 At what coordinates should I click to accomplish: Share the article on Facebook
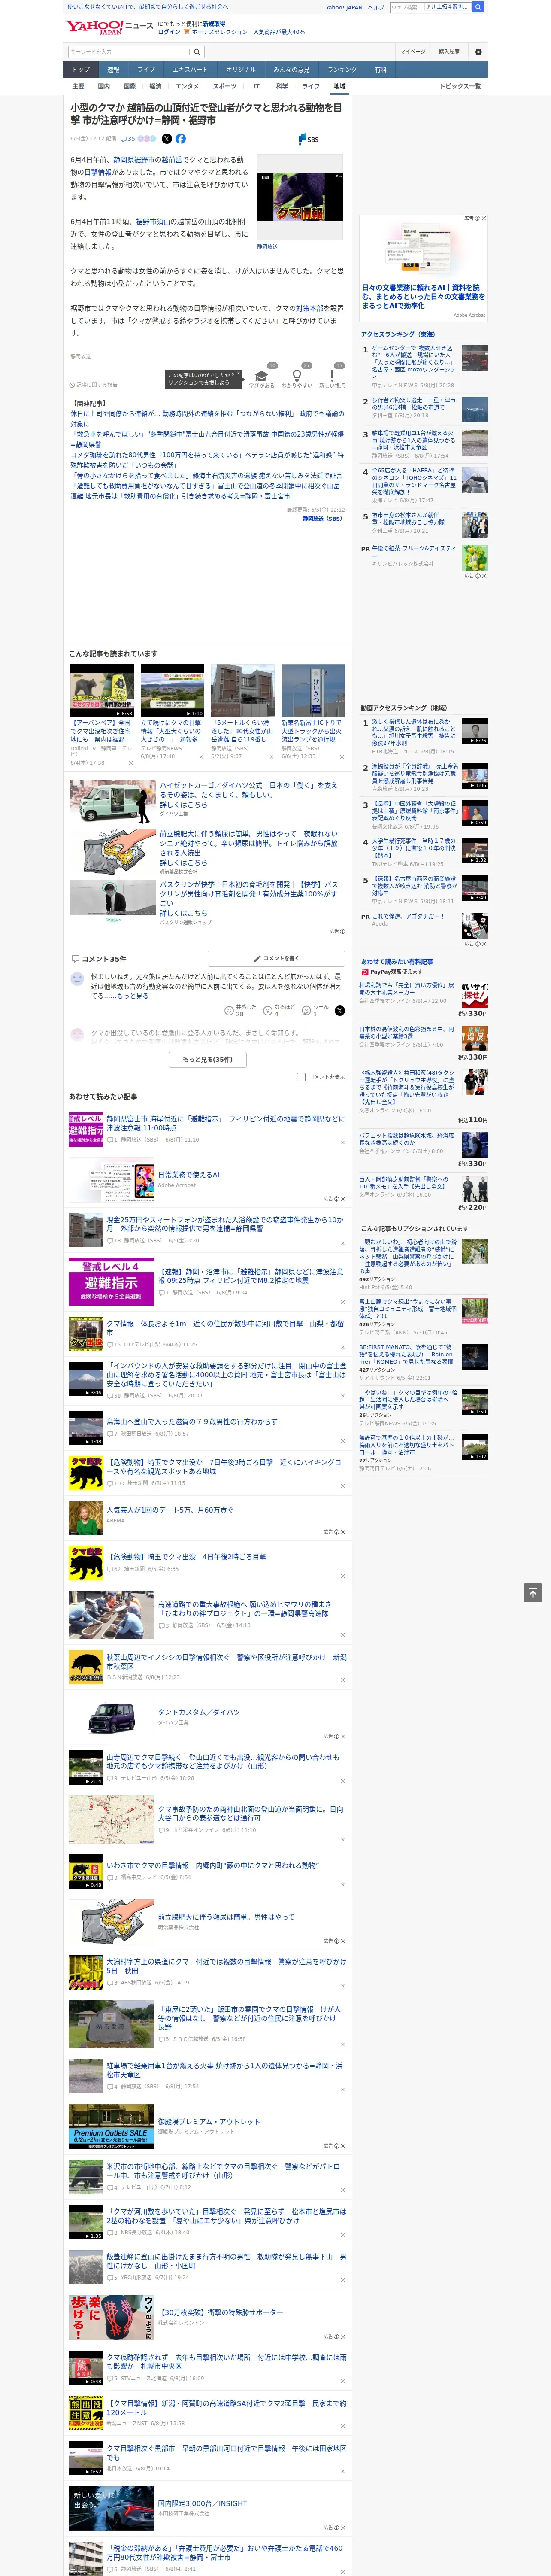pyautogui.click(x=181, y=139)
